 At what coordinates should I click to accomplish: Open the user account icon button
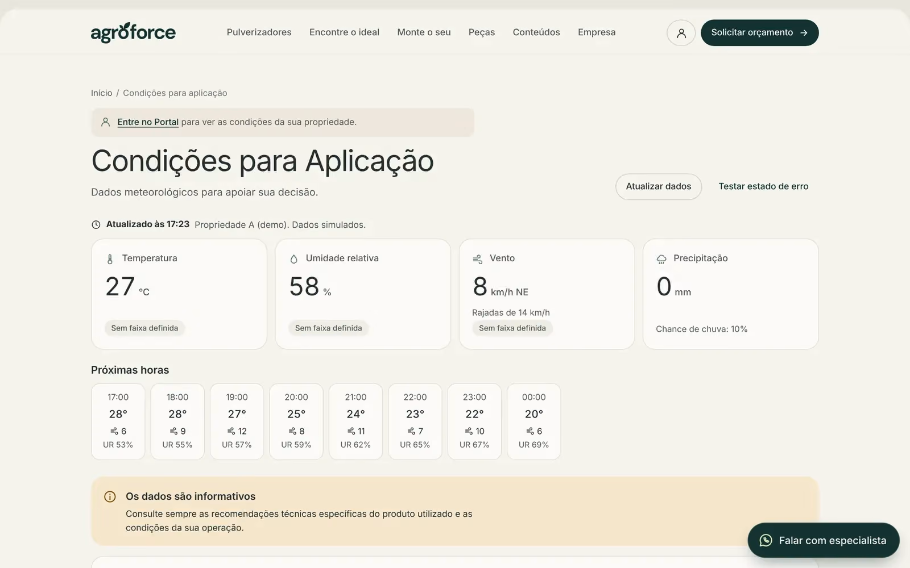pyautogui.click(x=681, y=33)
